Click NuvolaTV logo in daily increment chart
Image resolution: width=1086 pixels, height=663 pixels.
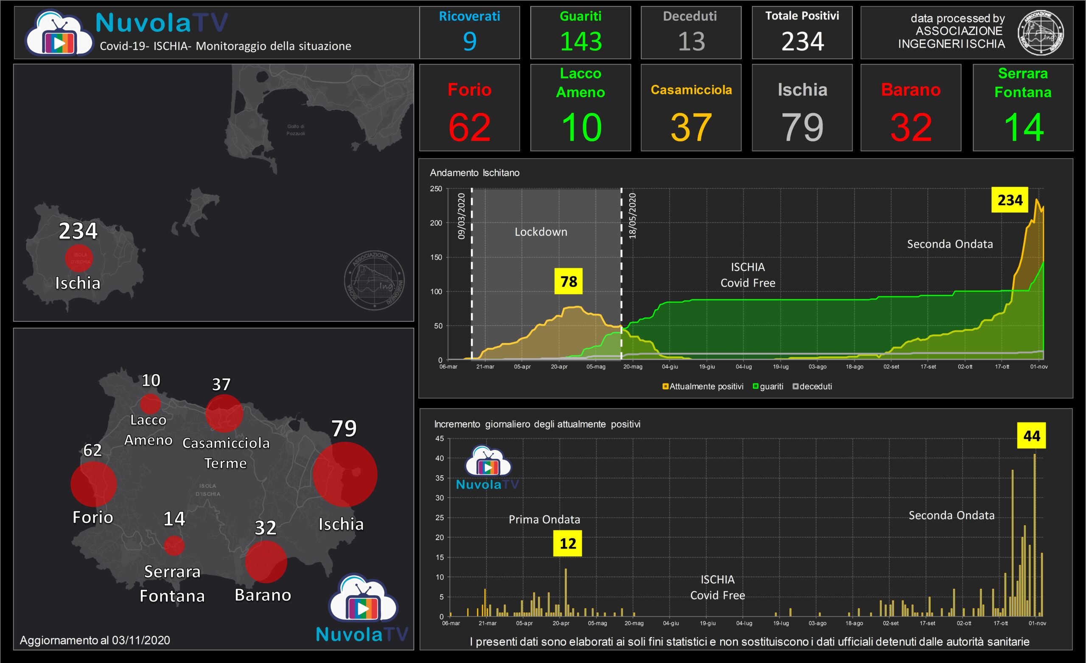click(x=487, y=468)
